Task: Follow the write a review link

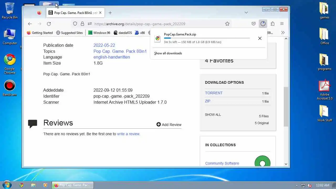Action: [128, 134]
